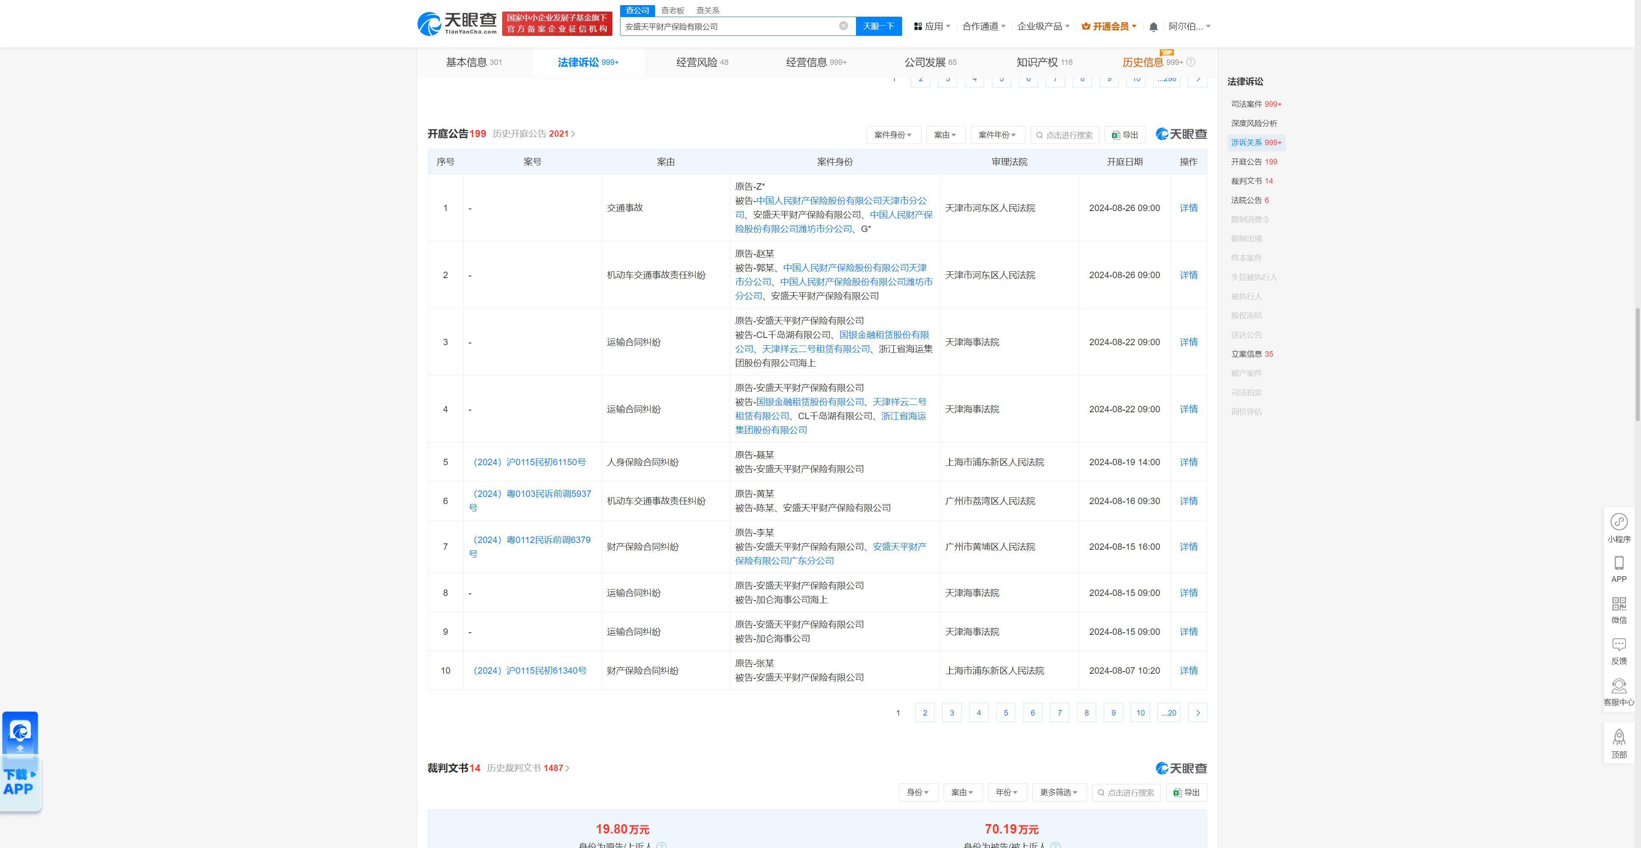The width and height of the screenshot is (1641, 848).
Task: Click 天眼一下 search button
Action: [878, 26]
